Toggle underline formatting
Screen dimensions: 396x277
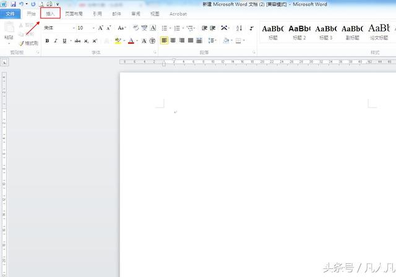pos(64,41)
